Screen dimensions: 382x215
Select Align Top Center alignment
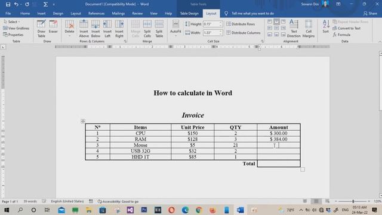click(x=276, y=21)
